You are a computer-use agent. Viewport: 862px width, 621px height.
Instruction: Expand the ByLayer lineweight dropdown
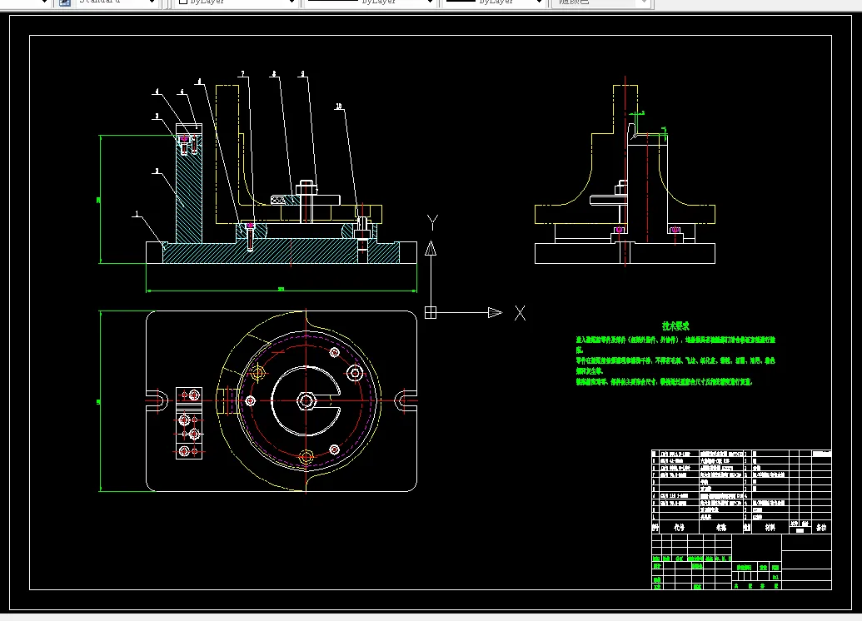[x=540, y=2]
